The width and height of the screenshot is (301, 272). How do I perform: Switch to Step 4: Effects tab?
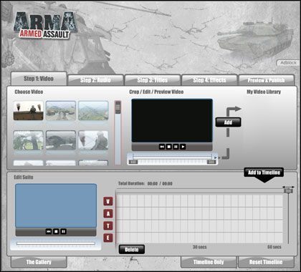point(209,80)
